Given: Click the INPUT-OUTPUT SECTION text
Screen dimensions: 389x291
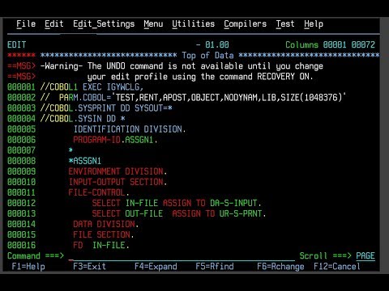Looking at the screenshot, I should coord(118,182).
